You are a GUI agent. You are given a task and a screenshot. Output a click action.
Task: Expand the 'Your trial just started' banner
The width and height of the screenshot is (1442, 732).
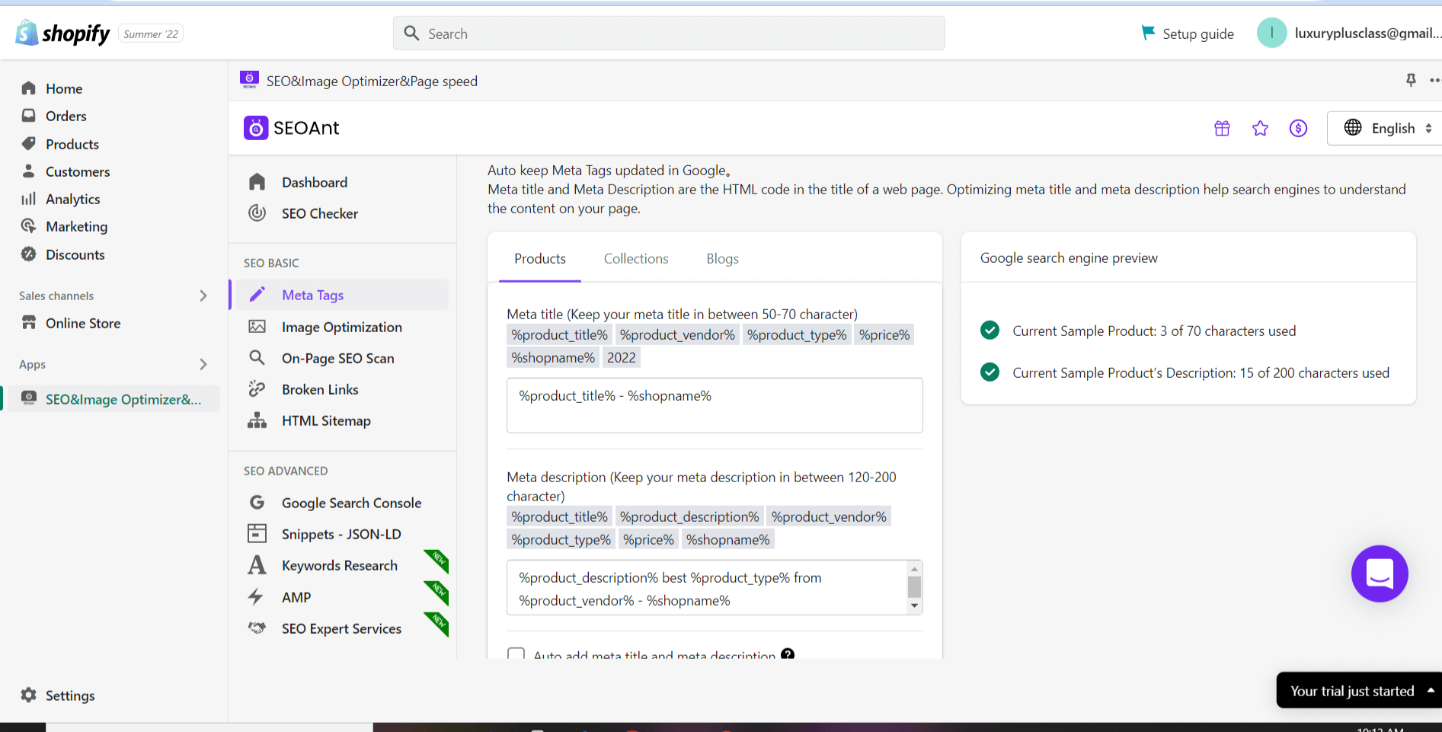pyautogui.click(x=1359, y=690)
